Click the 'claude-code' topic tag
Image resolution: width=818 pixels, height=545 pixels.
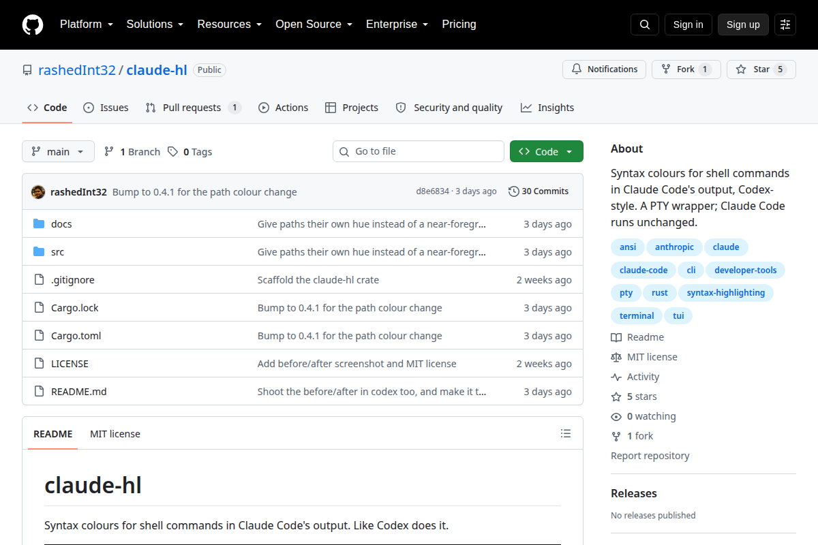pos(643,270)
